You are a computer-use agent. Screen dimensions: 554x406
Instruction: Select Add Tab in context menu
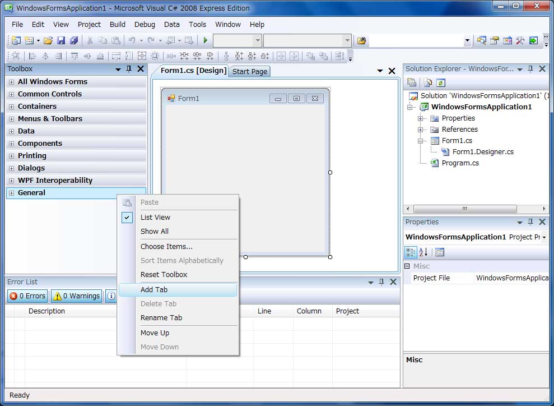[x=178, y=290]
